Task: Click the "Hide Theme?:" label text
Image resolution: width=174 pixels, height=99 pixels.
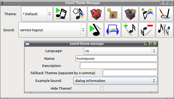Action: 61,89
